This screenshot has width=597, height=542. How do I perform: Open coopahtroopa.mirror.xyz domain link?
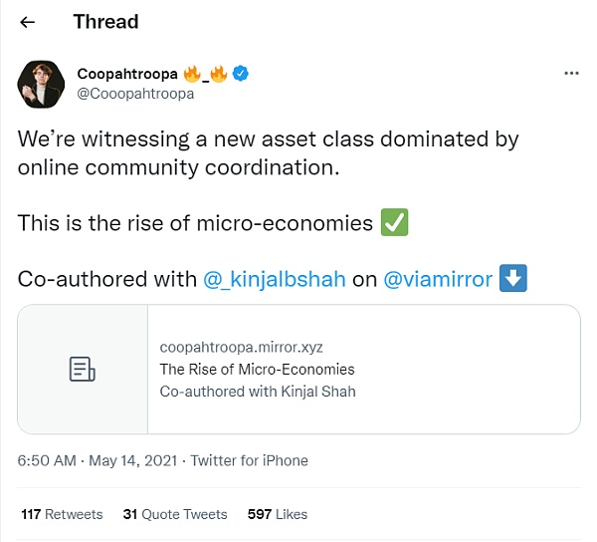coord(242,348)
